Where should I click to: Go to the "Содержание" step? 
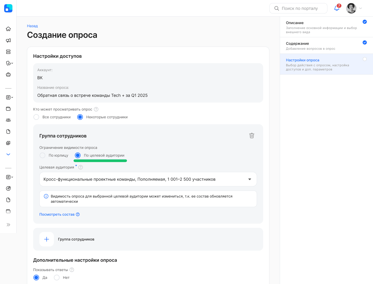326,46
